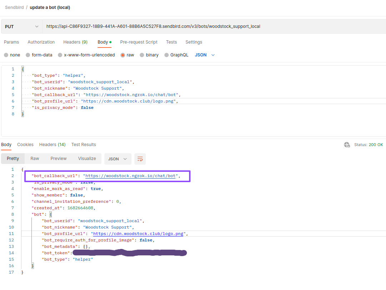Switch response view to Raw
Image resolution: width=386 pixels, height=290 pixels.
[35, 159]
